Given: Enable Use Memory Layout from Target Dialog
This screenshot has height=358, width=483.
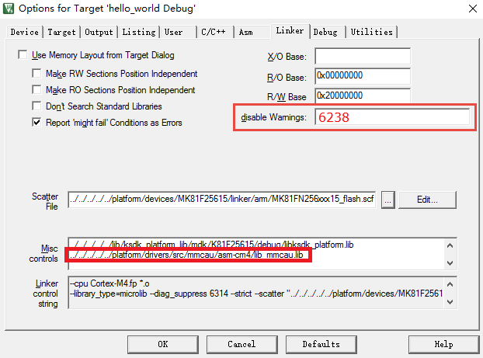Looking at the screenshot, I should tap(23, 55).
